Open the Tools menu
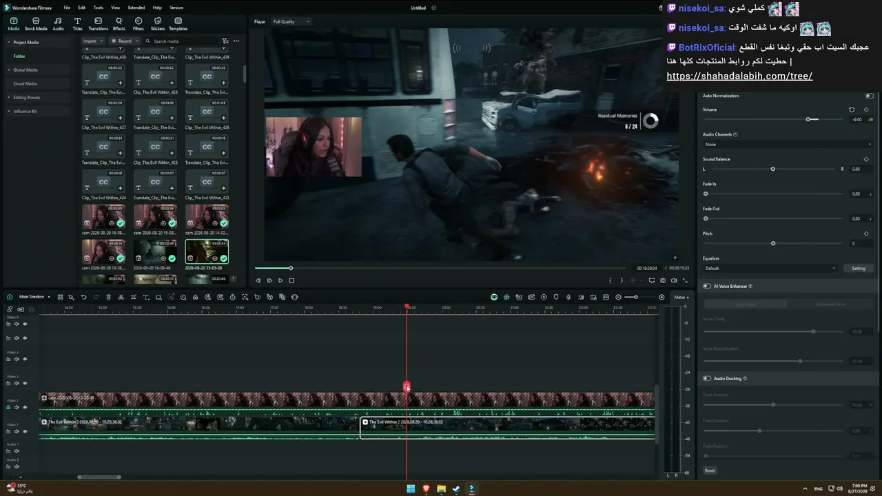Screen dimensions: 882x496 click(98, 8)
